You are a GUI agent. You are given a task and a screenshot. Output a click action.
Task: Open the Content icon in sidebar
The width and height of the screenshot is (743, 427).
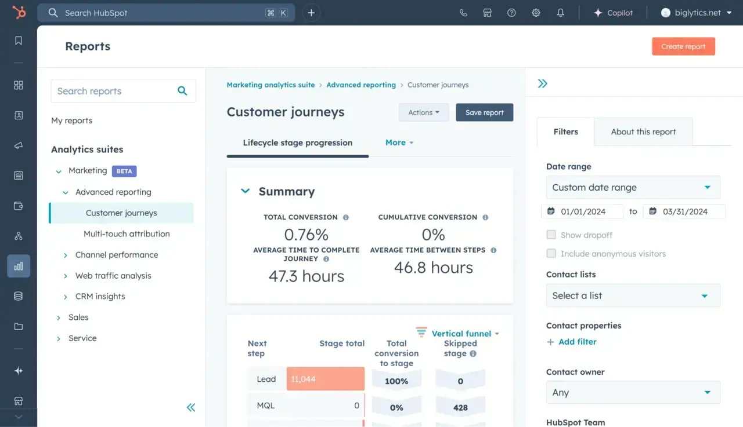(x=19, y=176)
